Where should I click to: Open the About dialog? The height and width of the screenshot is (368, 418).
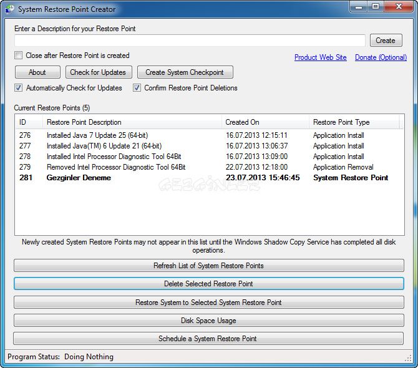click(37, 72)
